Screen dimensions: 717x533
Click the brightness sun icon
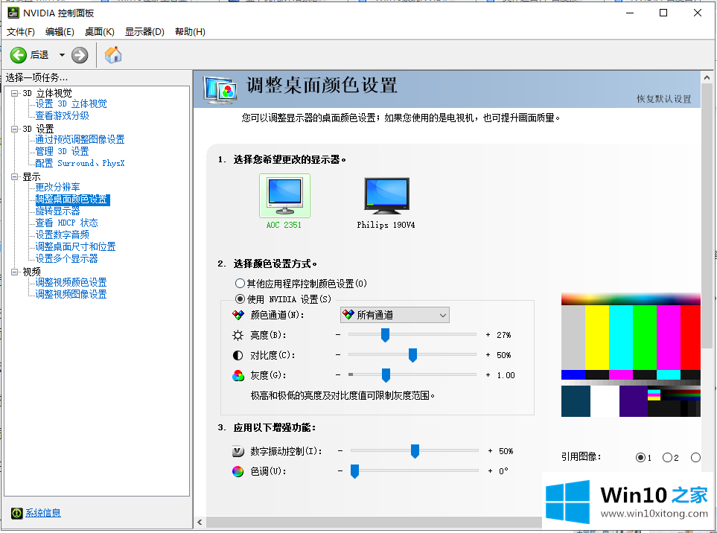point(238,336)
